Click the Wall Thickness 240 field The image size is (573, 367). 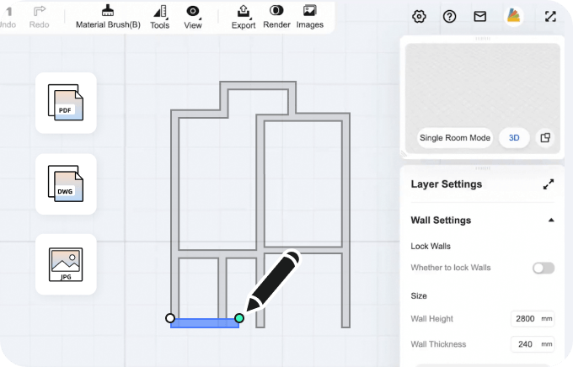coord(533,344)
